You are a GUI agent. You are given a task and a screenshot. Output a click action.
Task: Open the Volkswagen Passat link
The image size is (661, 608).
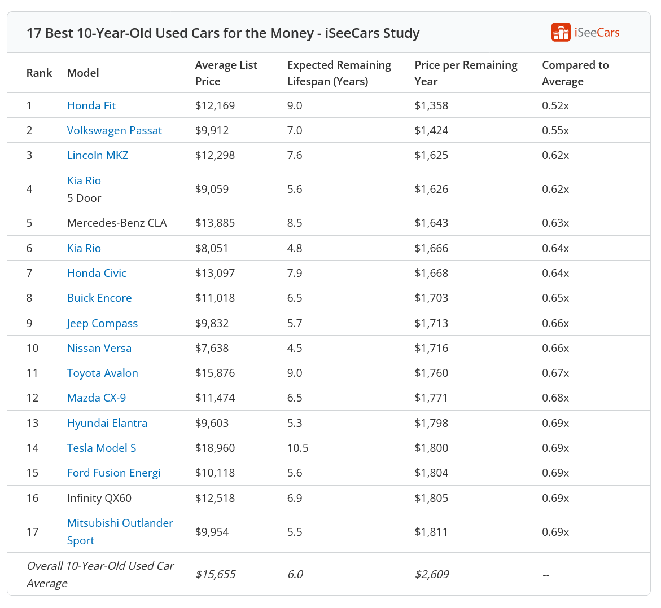coord(114,130)
